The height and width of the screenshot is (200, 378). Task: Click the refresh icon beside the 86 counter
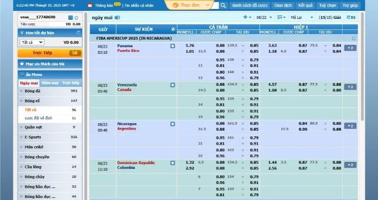[348, 17]
